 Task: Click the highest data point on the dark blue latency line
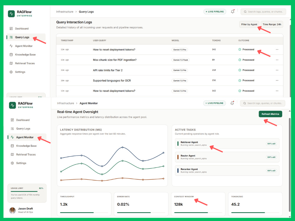click(x=122, y=147)
